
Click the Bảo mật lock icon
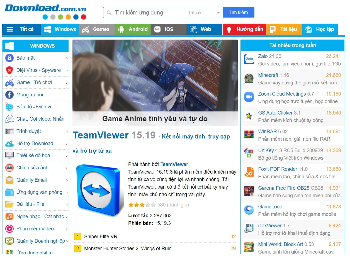(9, 58)
